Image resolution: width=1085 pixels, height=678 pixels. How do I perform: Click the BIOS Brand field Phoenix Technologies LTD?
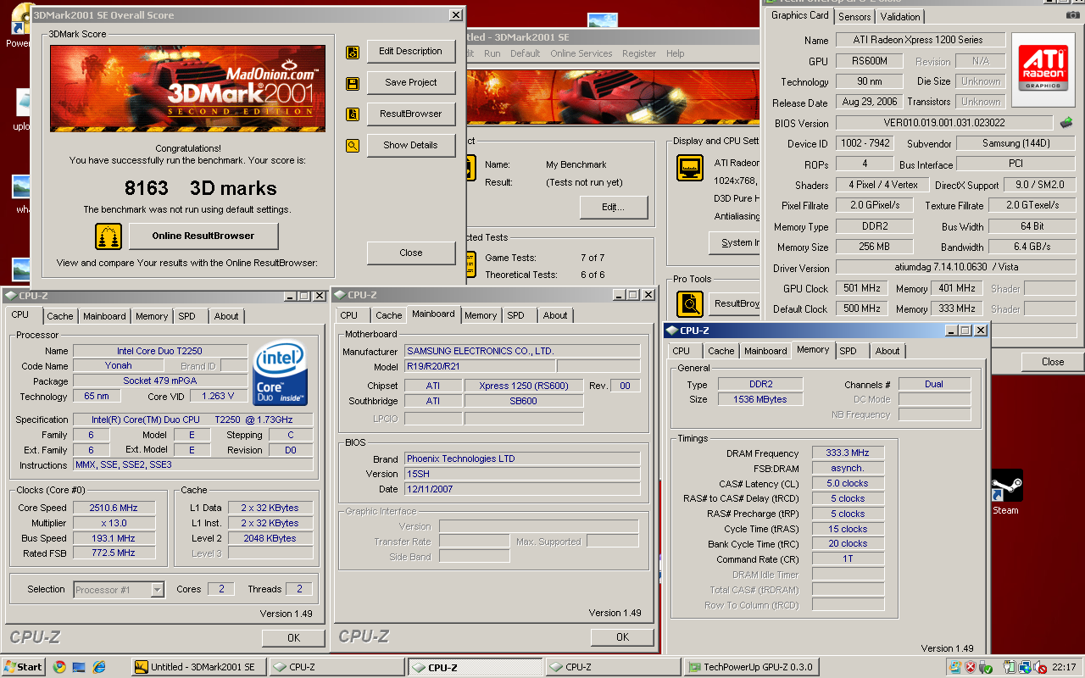coord(521,458)
